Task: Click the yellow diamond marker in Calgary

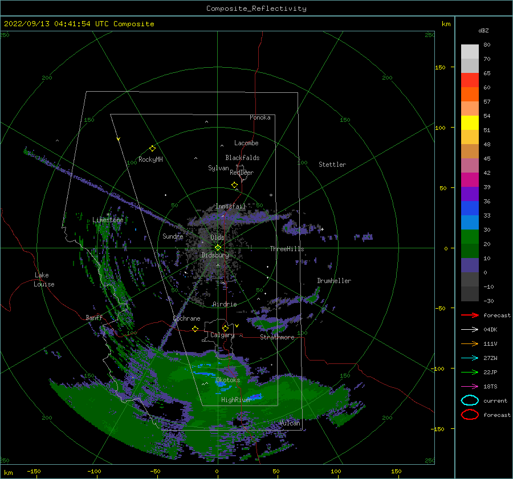Action: click(225, 328)
